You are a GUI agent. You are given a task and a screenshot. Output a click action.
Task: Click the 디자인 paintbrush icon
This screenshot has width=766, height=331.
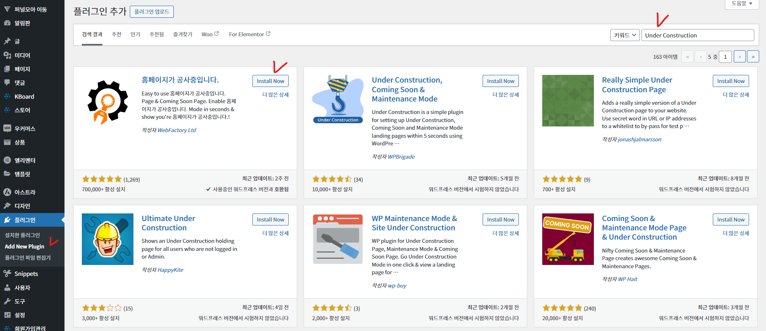[x=7, y=206]
